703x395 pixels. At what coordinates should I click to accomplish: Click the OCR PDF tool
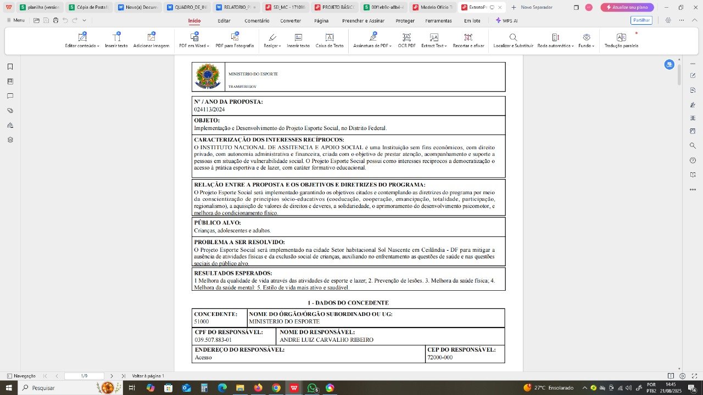[x=406, y=40]
